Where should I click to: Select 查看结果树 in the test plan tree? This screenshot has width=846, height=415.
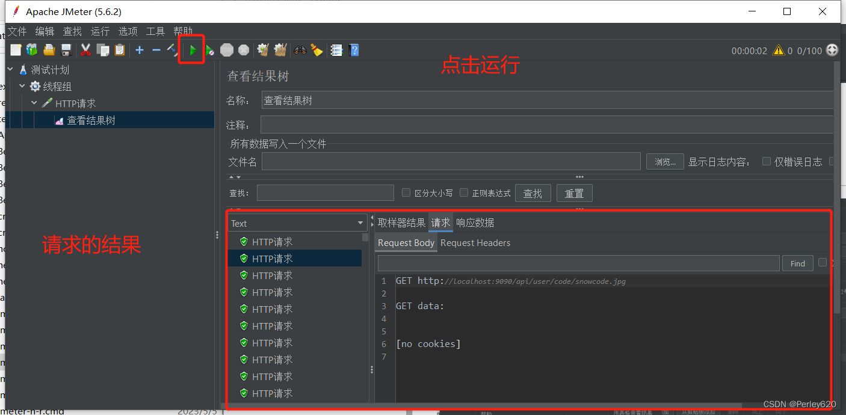click(x=91, y=120)
